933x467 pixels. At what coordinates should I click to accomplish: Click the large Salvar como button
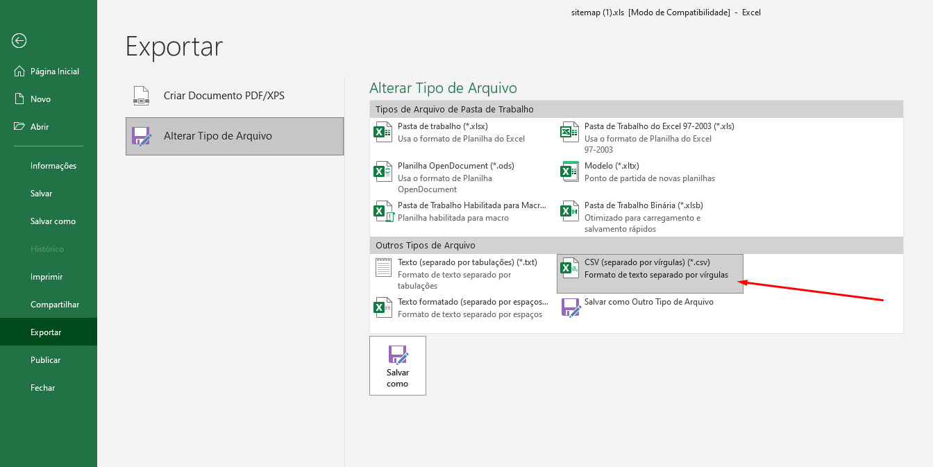398,366
